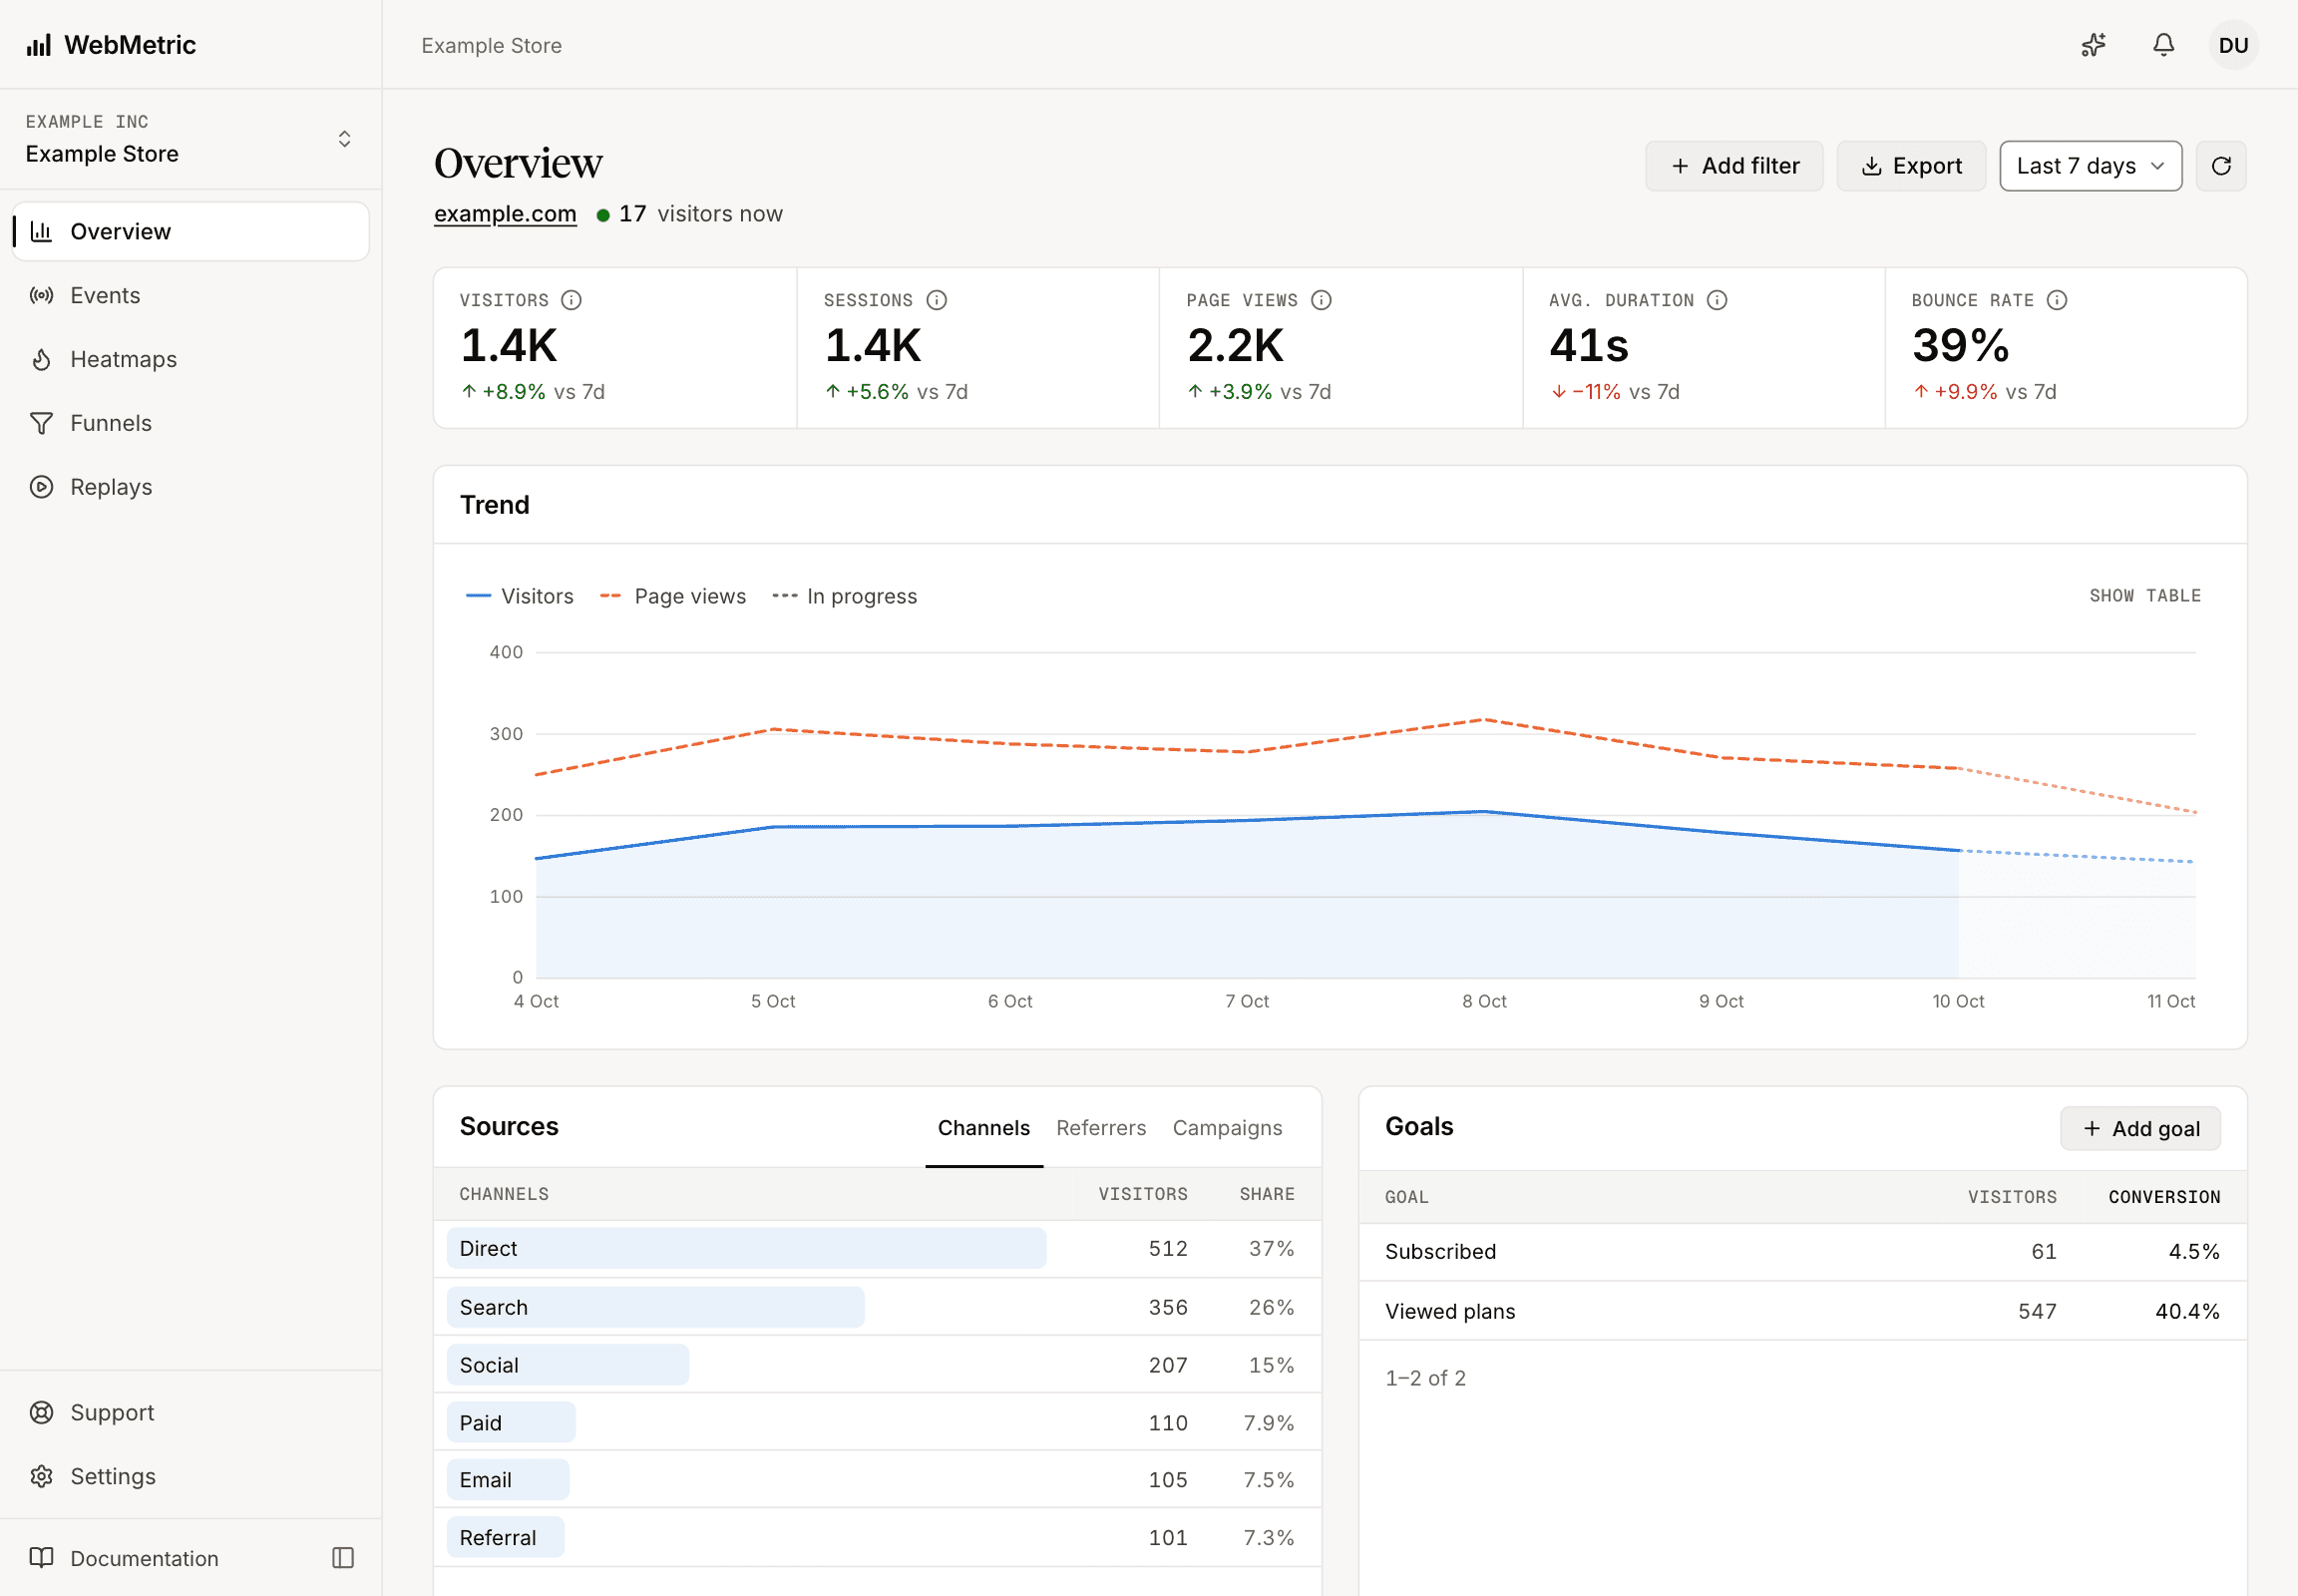Switch to the Campaigns tab
The width and height of the screenshot is (2298, 1596).
pos(1227,1128)
